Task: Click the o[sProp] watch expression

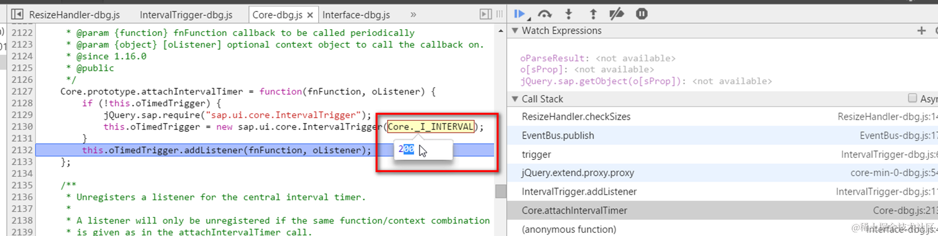Action: click(x=587, y=69)
